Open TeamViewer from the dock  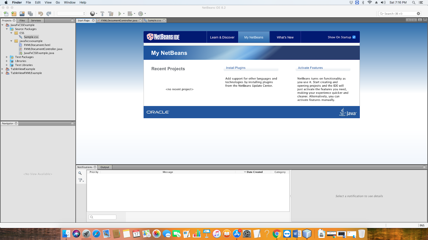287,234
